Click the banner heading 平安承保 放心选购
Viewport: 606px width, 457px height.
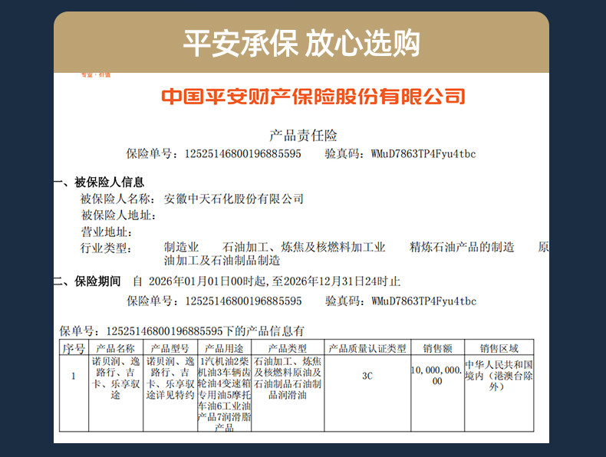(x=301, y=43)
